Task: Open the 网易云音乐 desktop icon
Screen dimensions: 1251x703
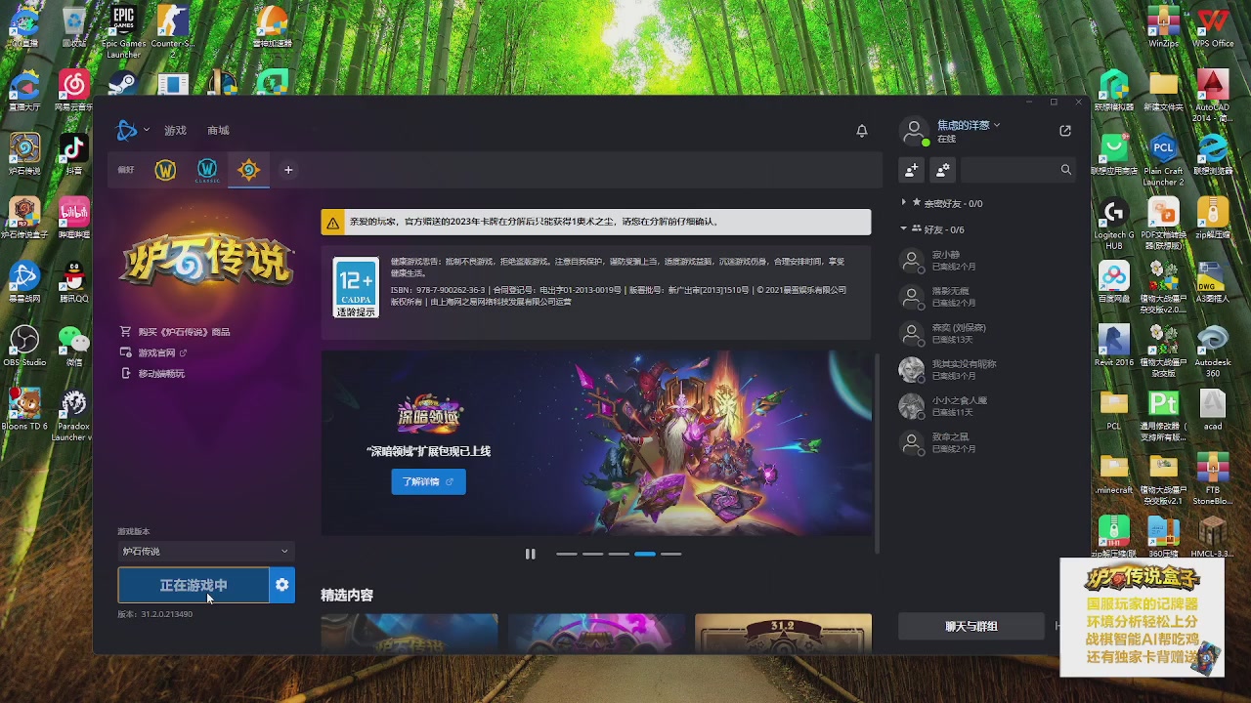Action: click(74, 90)
